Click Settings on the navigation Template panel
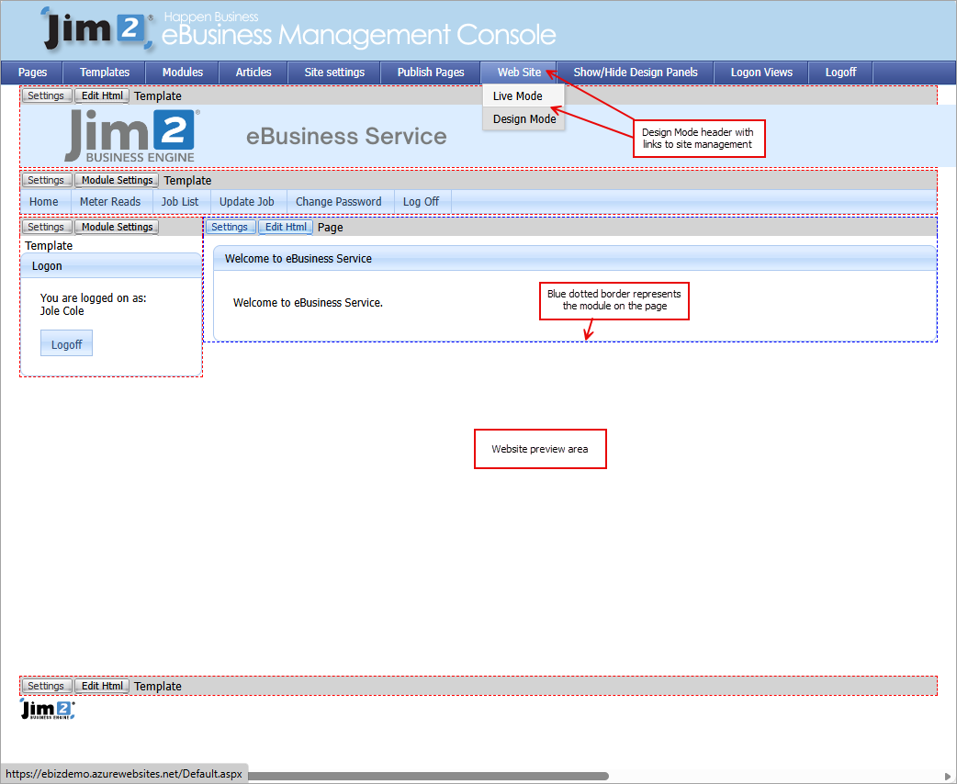This screenshot has height=784, width=957. click(x=46, y=180)
